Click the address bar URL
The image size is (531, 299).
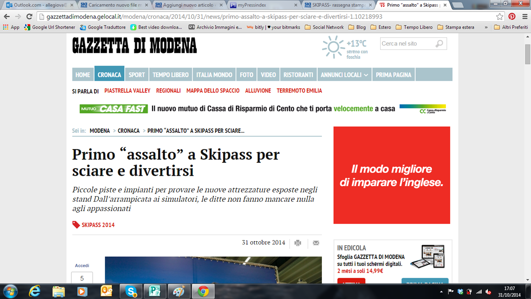[214, 17]
